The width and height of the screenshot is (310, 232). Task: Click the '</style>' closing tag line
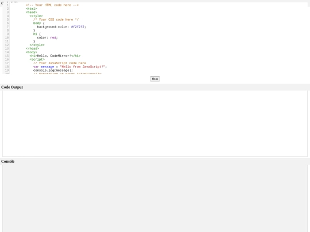(37, 45)
